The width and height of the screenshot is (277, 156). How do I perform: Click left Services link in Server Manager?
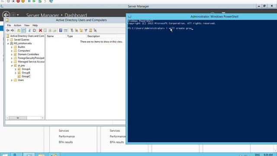pyautogui.click(x=64, y=131)
